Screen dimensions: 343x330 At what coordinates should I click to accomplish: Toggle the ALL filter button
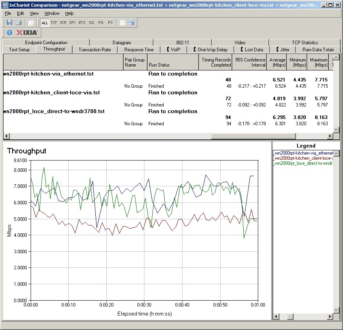(x=45, y=23)
